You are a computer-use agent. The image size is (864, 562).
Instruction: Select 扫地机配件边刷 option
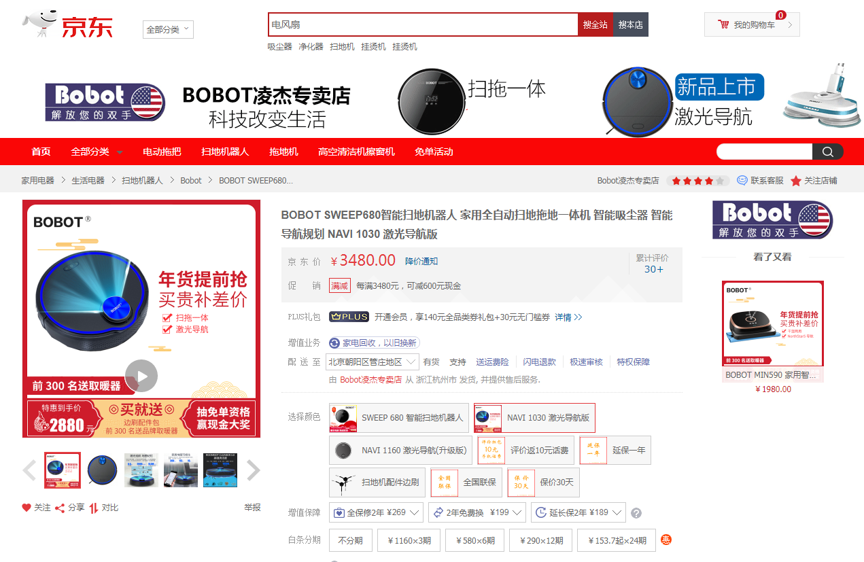[x=377, y=482]
